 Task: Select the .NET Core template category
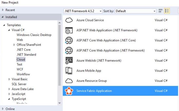[24, 50]
